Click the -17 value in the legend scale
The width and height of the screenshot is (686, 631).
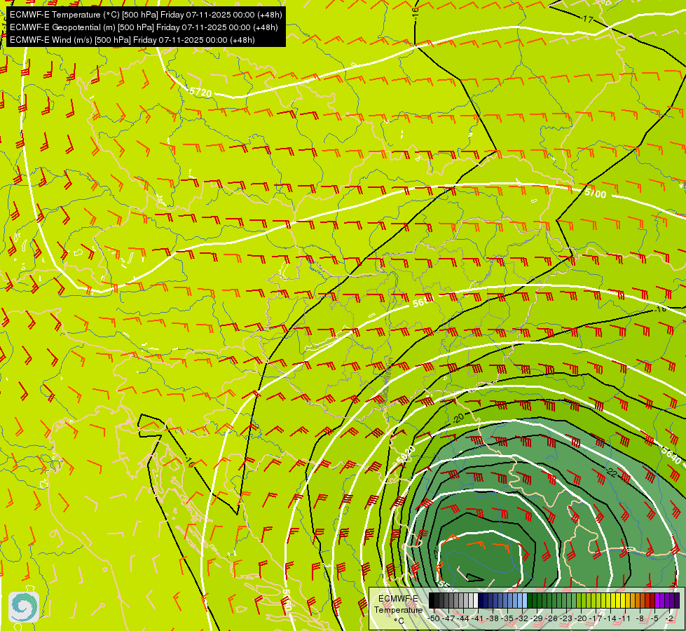click(597, 618)
